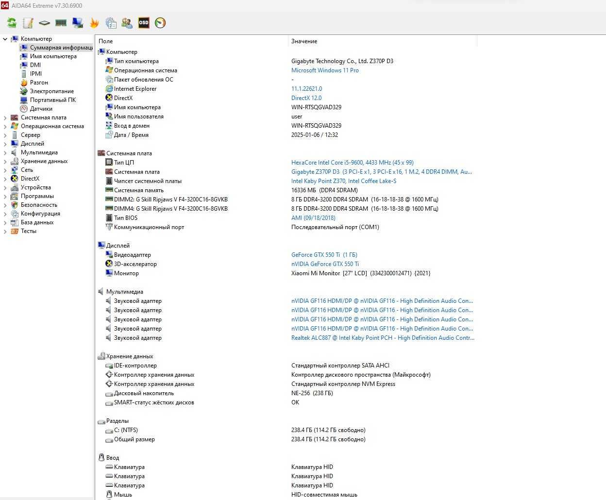This screenshot has height=500, width=606.
Task: Expand the Операционная система tree node
Action: [5, 126]
